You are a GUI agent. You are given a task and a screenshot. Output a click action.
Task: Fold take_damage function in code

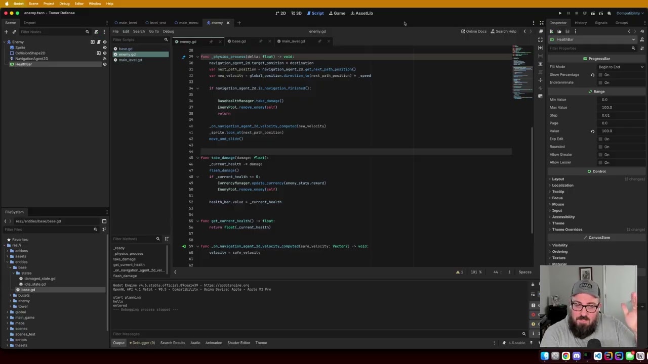click(x=197, y=158)
